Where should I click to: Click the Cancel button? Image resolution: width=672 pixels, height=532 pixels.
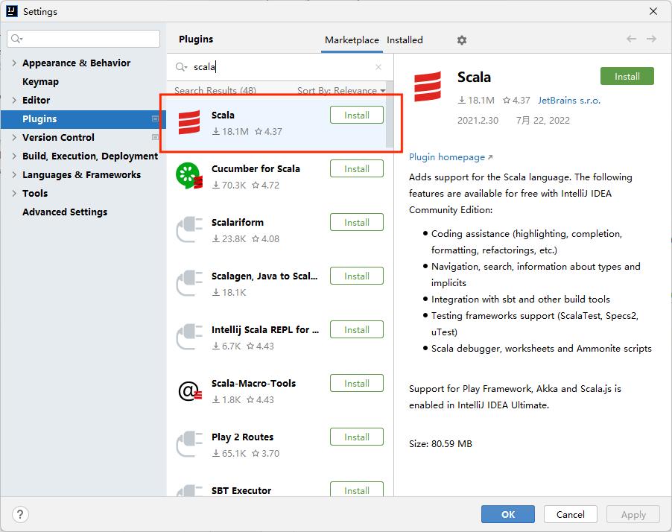click(571, 514)
